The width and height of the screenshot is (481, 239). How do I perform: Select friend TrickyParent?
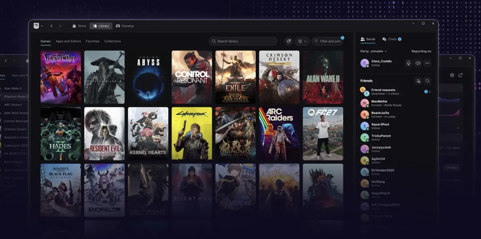coord(396,137)
